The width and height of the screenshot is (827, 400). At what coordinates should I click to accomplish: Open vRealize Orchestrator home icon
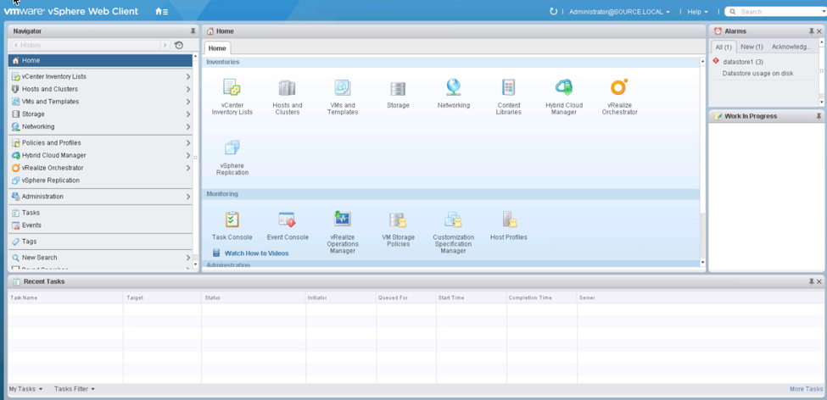point(619,87)
